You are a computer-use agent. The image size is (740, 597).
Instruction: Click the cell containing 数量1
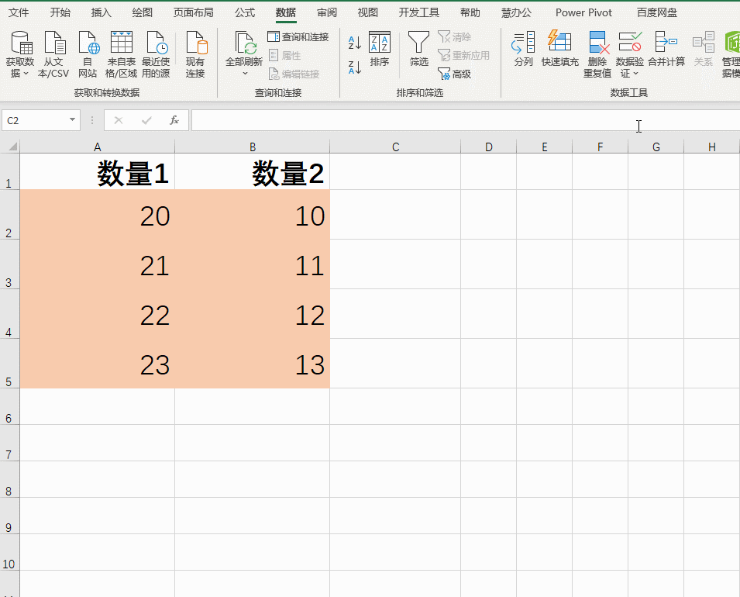pos(97,172)
